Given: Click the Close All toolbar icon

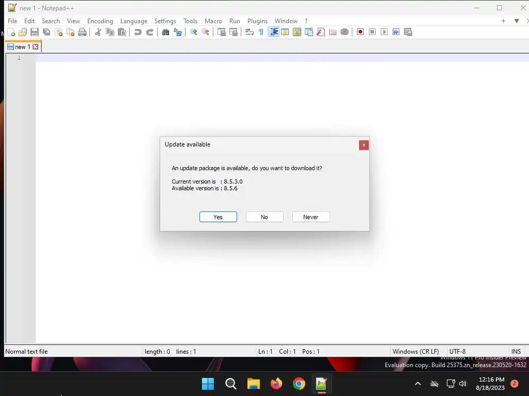Looking at the screenshot, I should (70, 32).
